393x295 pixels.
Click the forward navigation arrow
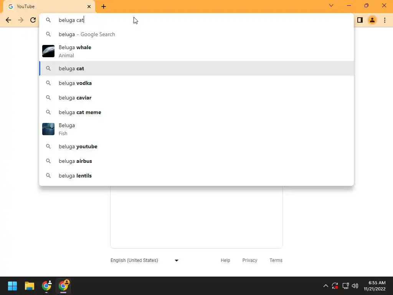pyautogui.click(x=21, y=20)
